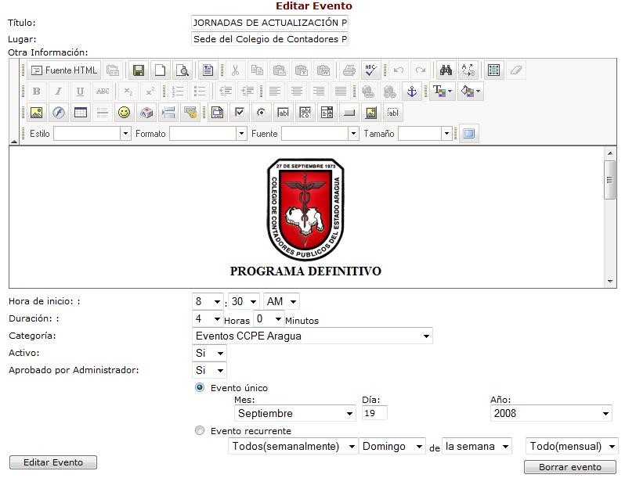Open the Templates icon in the toolbar

pyautogui.click(x=207, y=70)
